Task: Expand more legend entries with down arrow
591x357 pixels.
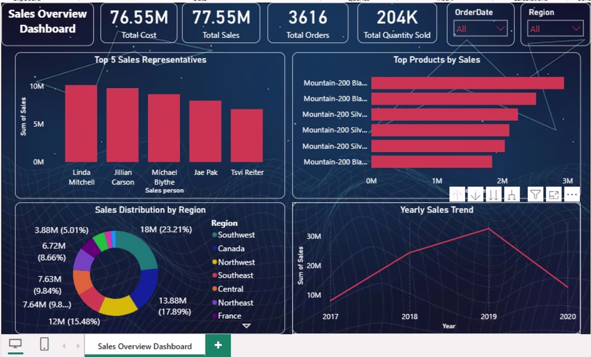Action: [246, 326]
